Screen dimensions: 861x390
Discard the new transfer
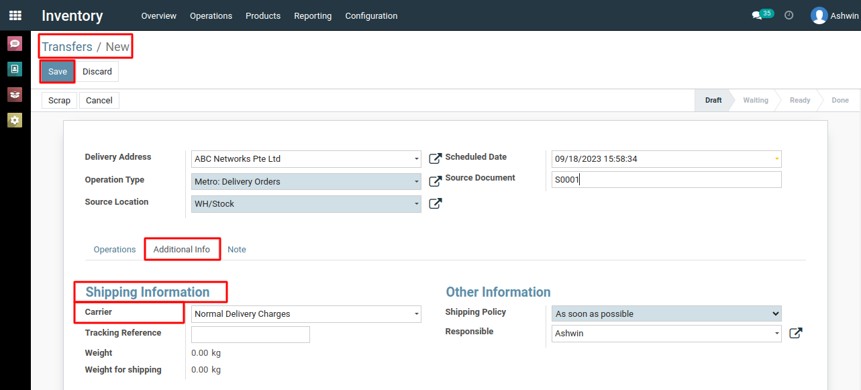(97, 72)
